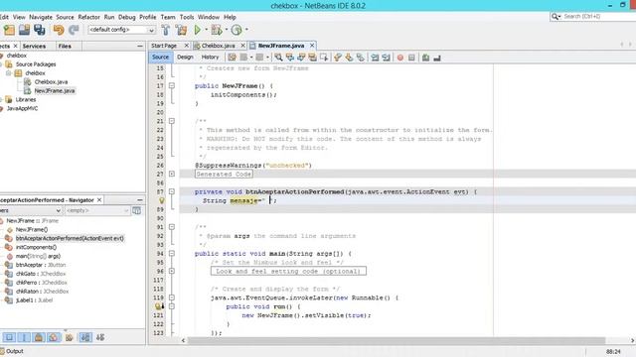
Task: Click the Find Selection magnifier icon
Action: click(278, 58)
